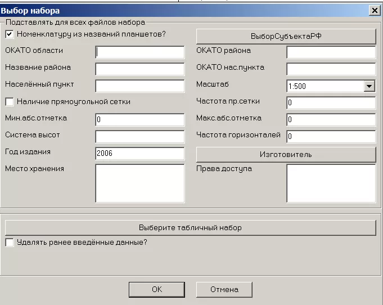Close the Выбор набора dialog window
Viewport: 383px width, 305px height.
click(x=374, y=10)
